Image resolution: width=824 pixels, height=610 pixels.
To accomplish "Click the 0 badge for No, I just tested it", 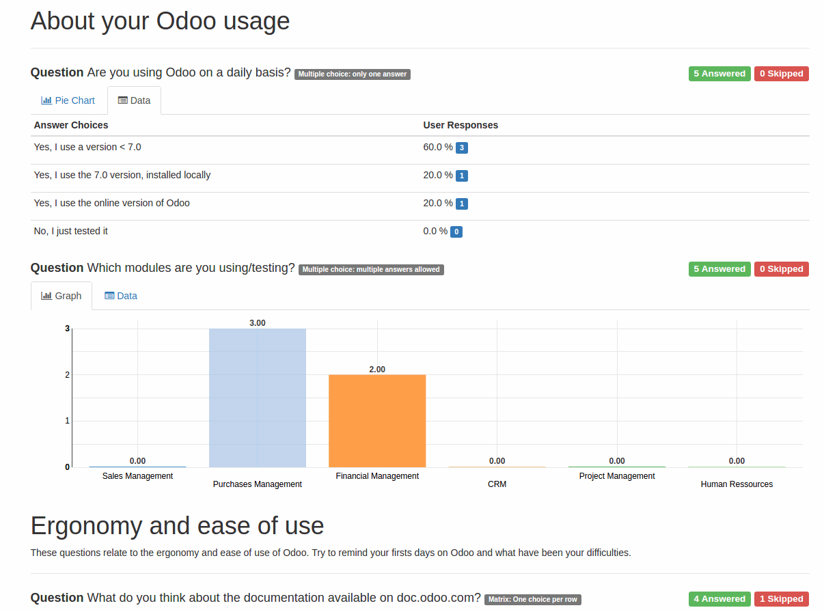I will pos(456,232).
